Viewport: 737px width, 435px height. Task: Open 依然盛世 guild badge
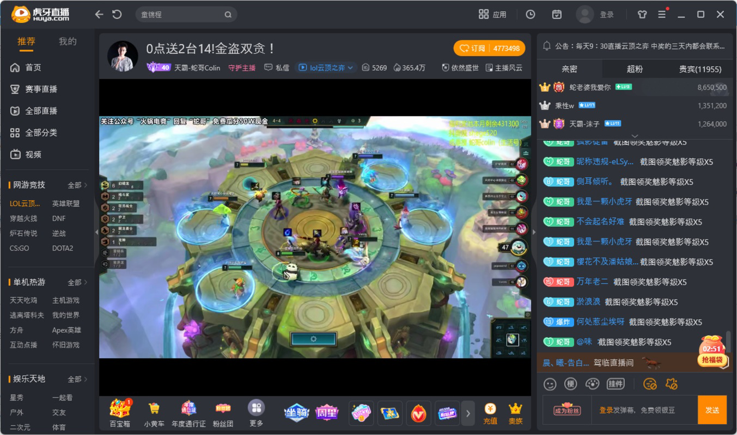pyautogui.click(x=460, y=68)
